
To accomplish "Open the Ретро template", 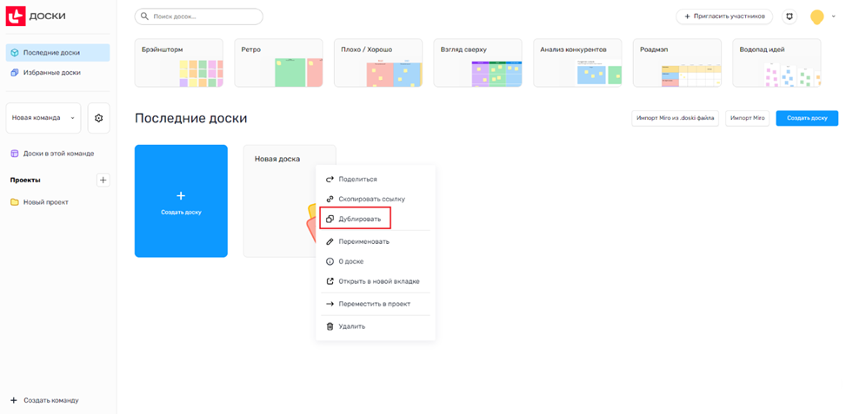I will 278,62.
